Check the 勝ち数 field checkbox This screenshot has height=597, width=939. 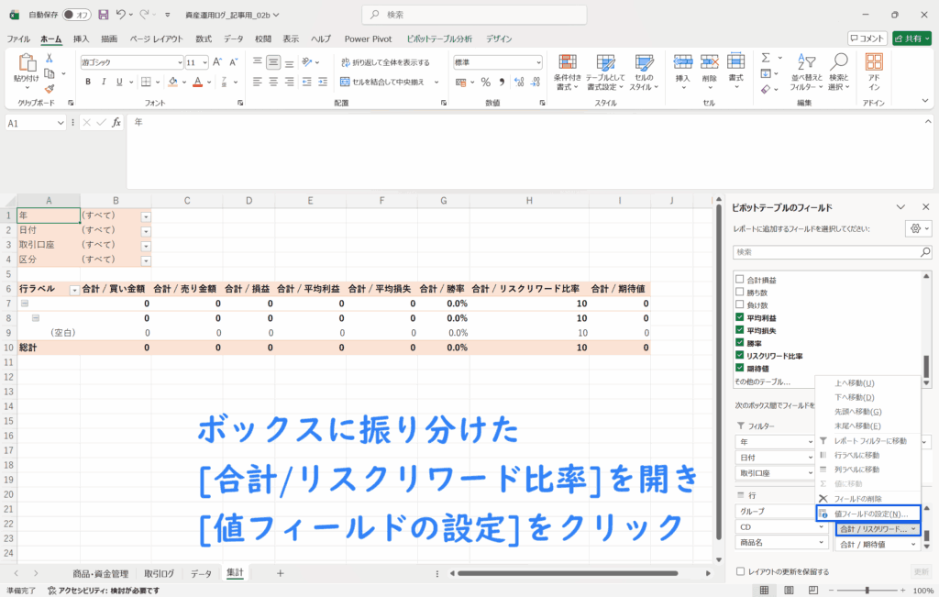click(x=739, y=292)
